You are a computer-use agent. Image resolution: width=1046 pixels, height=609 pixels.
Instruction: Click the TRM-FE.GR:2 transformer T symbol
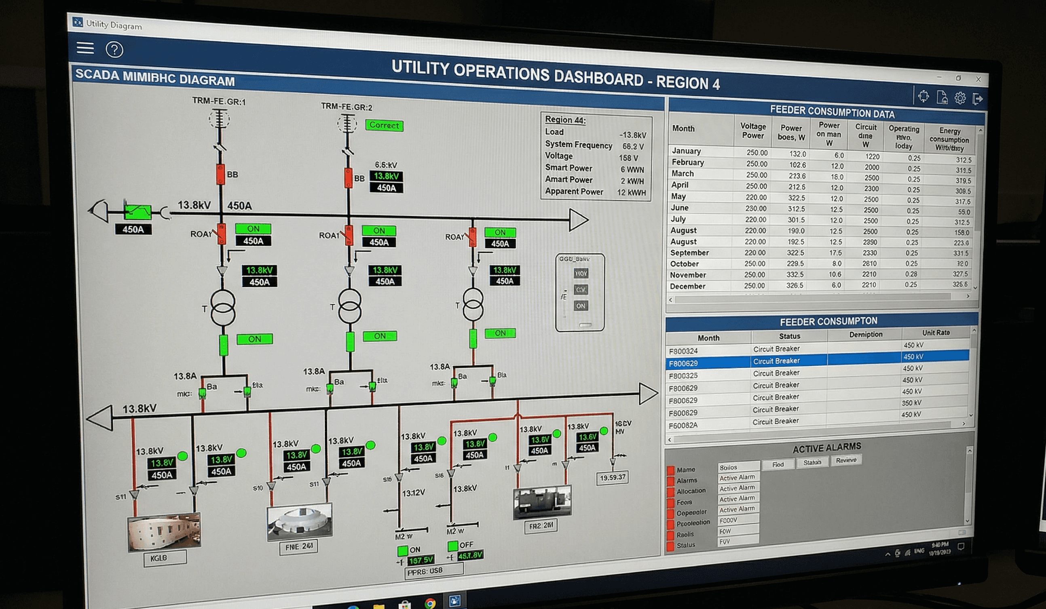point(349,307)
